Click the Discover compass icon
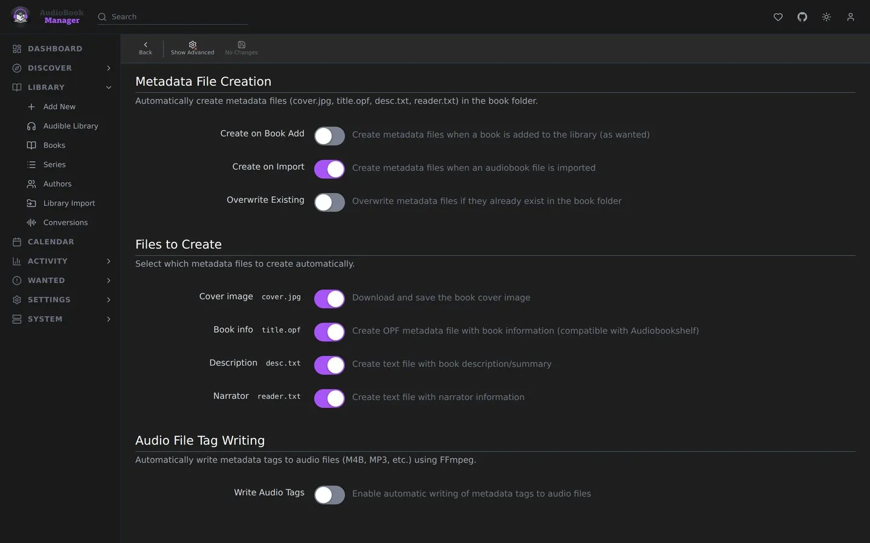Screen dimensions: 870x543 [x=17, y=68]
